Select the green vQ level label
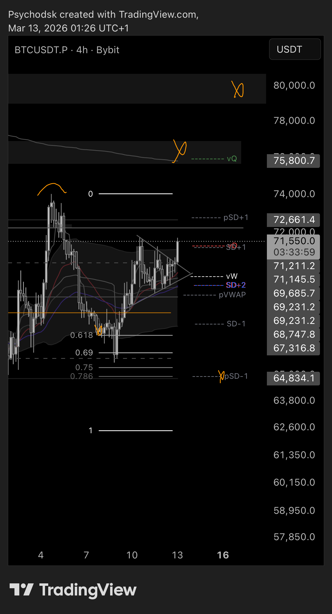Screen dimensions: 332x614 (x=232, y=159)
